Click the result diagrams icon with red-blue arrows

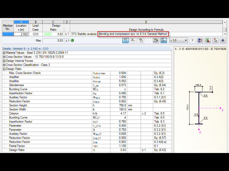point(200,40)
